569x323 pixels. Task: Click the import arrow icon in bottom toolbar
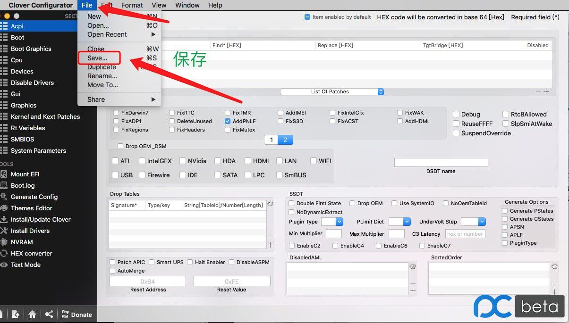coord(16,315)
